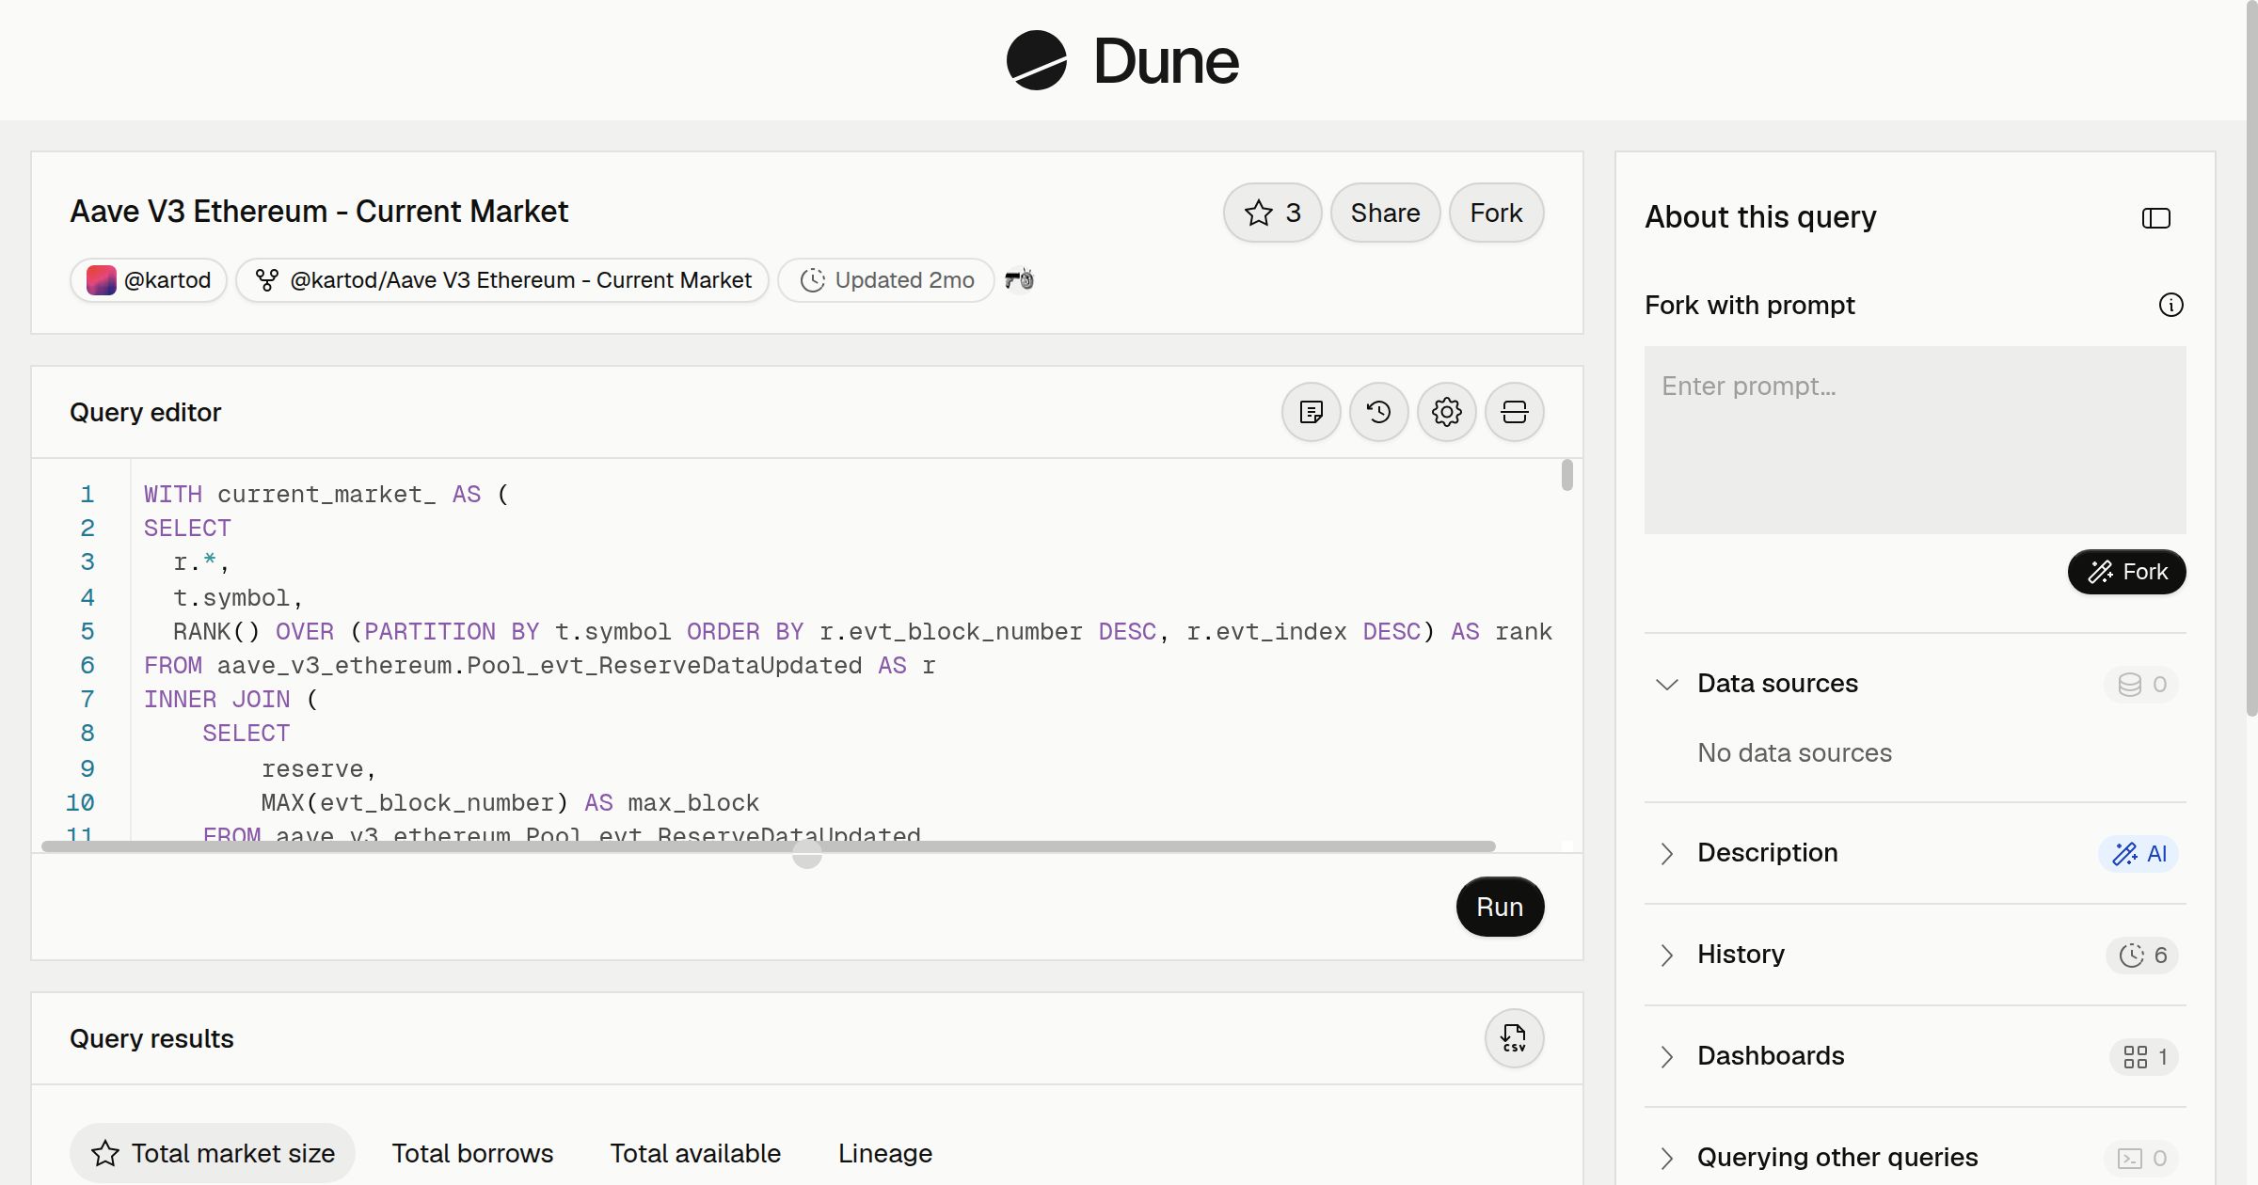The image size is (2258, 1185).
Task: Open the Lineage tab
Action: coord(885,1153)
